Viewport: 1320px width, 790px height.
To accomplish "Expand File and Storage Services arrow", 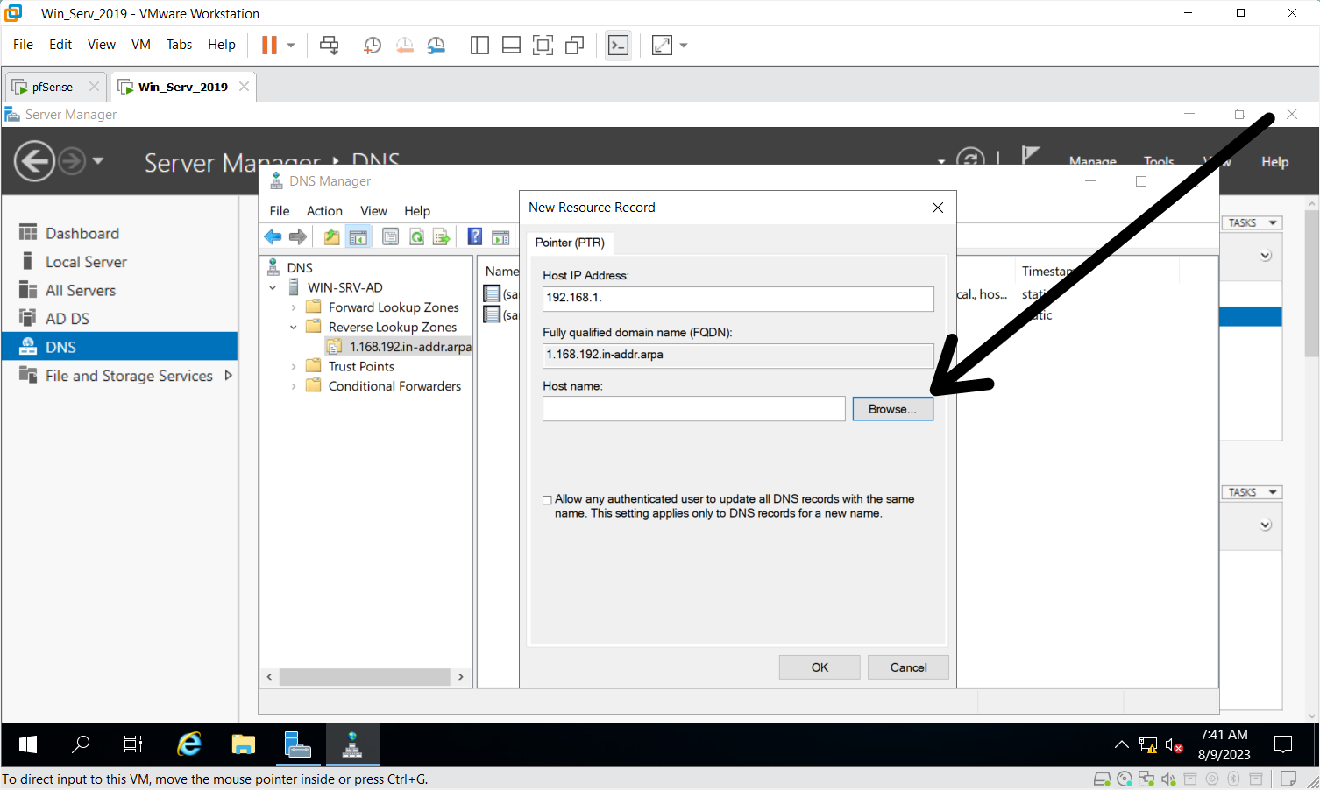I will point(229,375).
